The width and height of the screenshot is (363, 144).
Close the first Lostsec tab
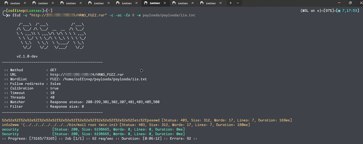25,3
